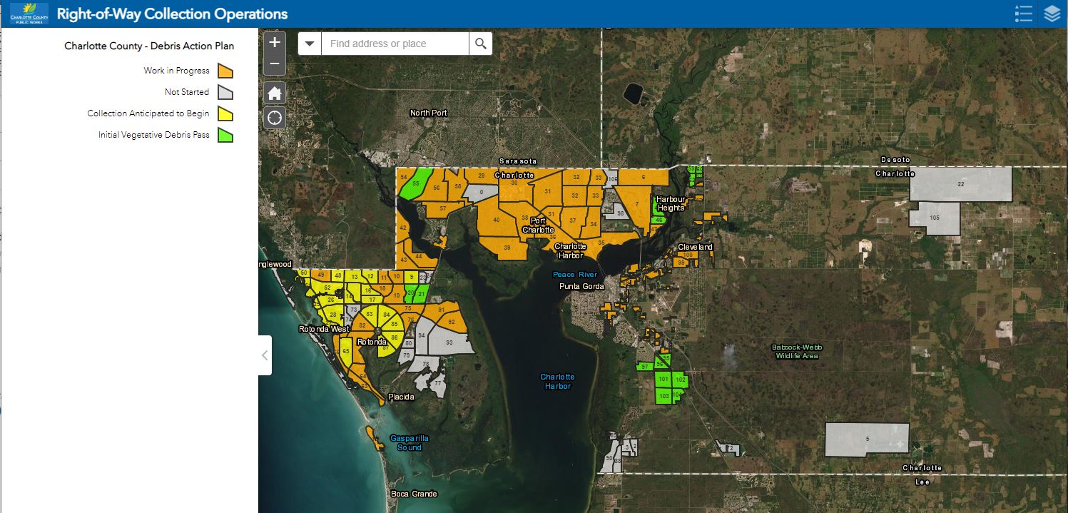Click the Peace River label
This screenshot has width=1068, height=513.
pyautogui.click(x=574, y=275)
